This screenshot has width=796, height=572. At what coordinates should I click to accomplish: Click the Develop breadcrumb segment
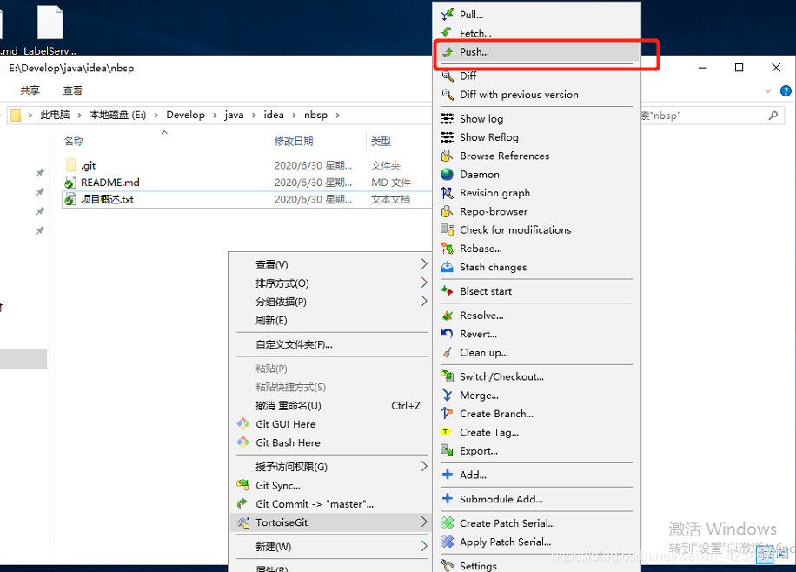(x=186, y=115)
